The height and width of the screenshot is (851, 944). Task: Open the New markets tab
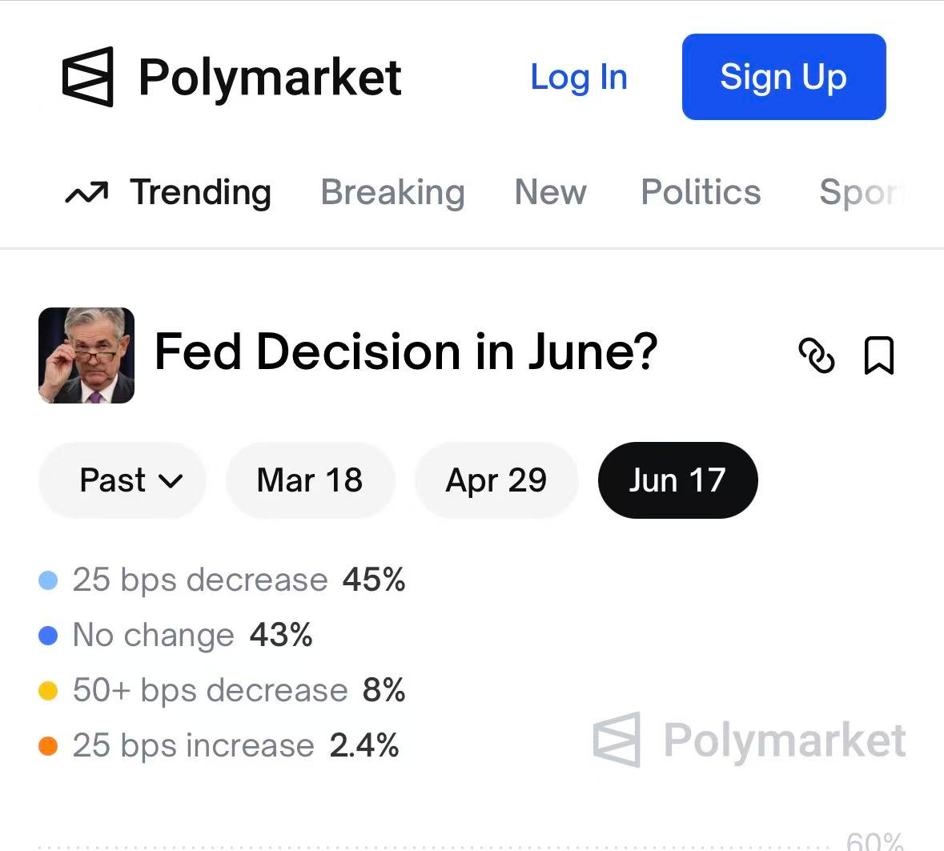pos(550,193)
